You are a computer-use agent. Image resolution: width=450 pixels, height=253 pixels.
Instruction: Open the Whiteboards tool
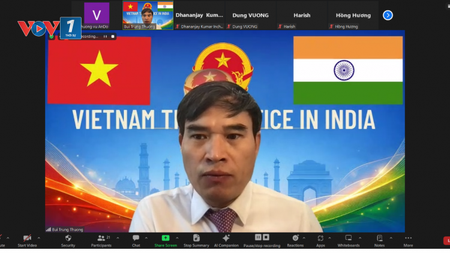(348, 239)
